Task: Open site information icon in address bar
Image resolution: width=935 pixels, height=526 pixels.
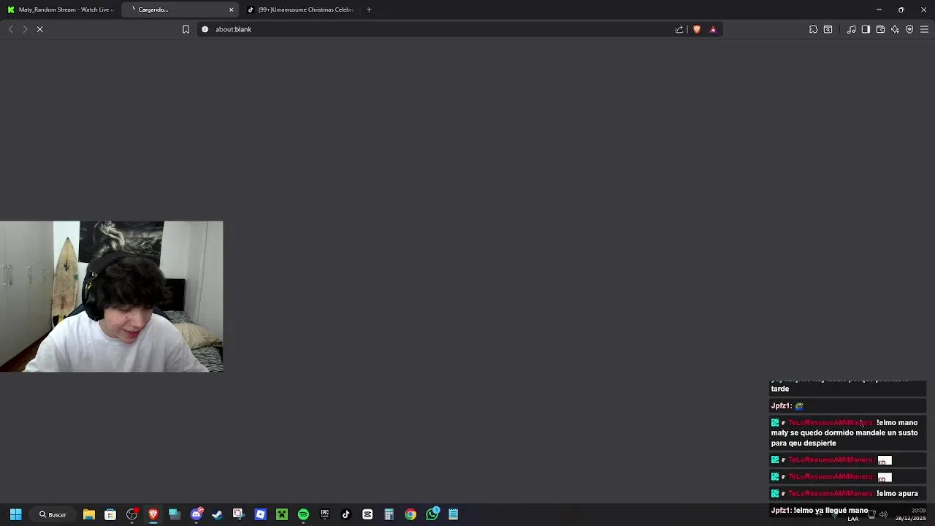Action: point(205,29)
